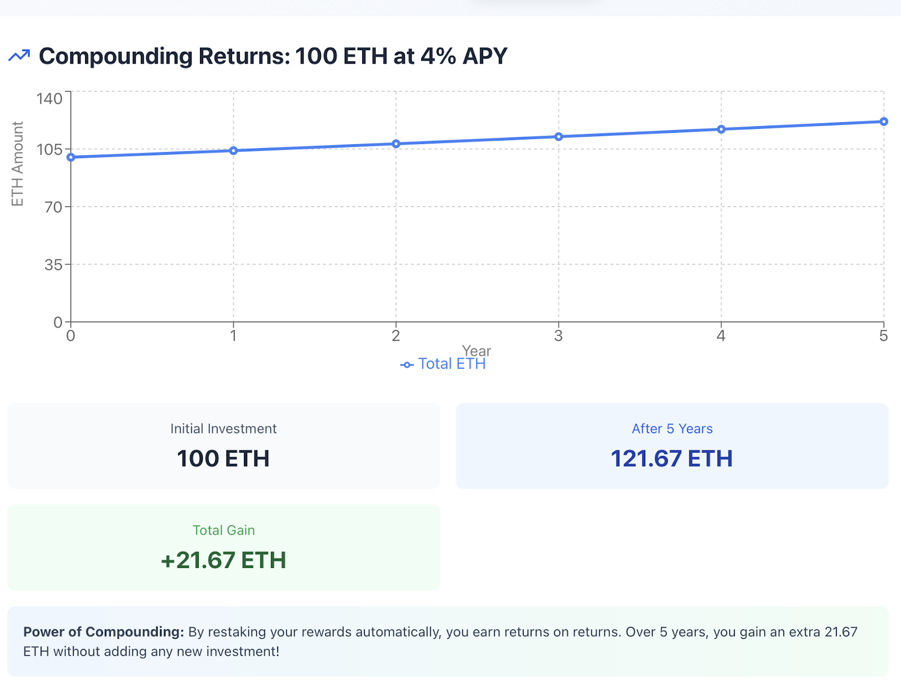
Task: Click the trending-up arrow icon beside the title
Action: coord(19,56)
